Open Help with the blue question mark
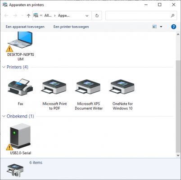The height and width of the screenshot is (180, 181). pos(173,27)
